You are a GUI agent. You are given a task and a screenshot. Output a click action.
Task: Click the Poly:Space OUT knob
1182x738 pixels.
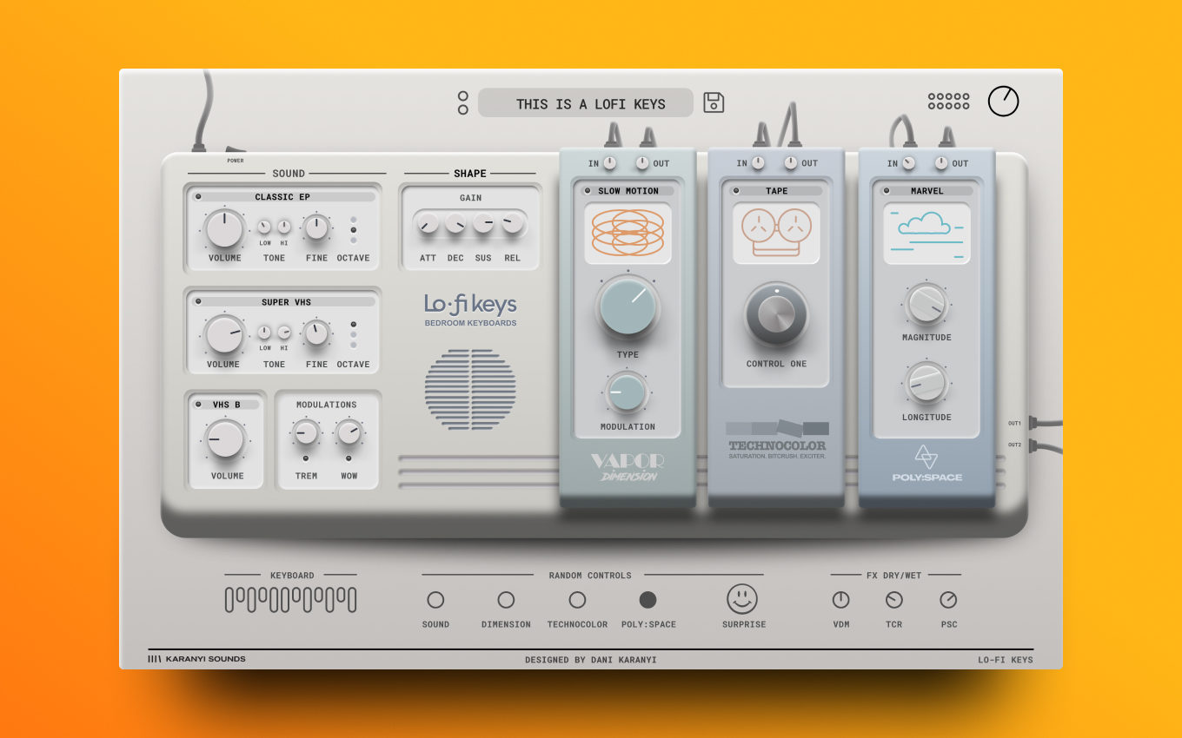941,162
